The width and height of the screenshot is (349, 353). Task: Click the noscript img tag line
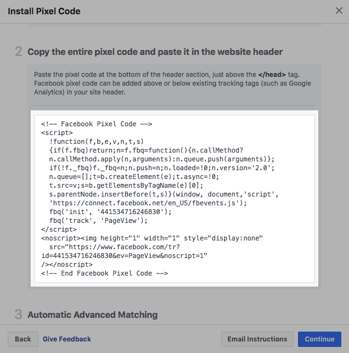click(152, 238)
